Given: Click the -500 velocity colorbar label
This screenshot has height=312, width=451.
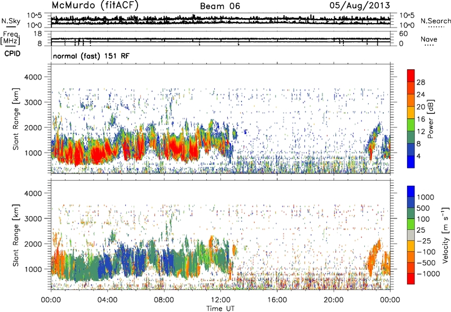Looking at the screenshot, I should (426, 262).
